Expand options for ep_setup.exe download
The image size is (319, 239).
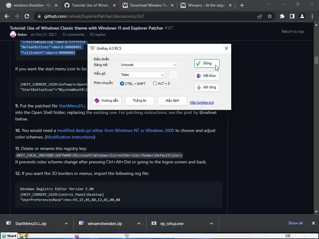212,223
